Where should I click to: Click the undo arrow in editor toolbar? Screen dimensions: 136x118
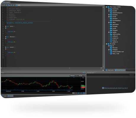click(x=2, y=5)
